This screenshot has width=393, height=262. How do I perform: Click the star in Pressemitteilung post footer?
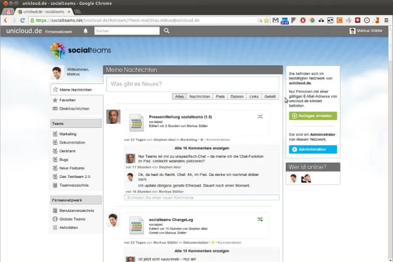tap(202, 140)
